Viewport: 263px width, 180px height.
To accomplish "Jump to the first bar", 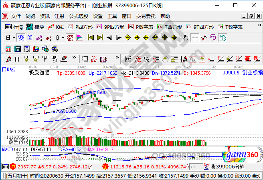I will [91, 38].
